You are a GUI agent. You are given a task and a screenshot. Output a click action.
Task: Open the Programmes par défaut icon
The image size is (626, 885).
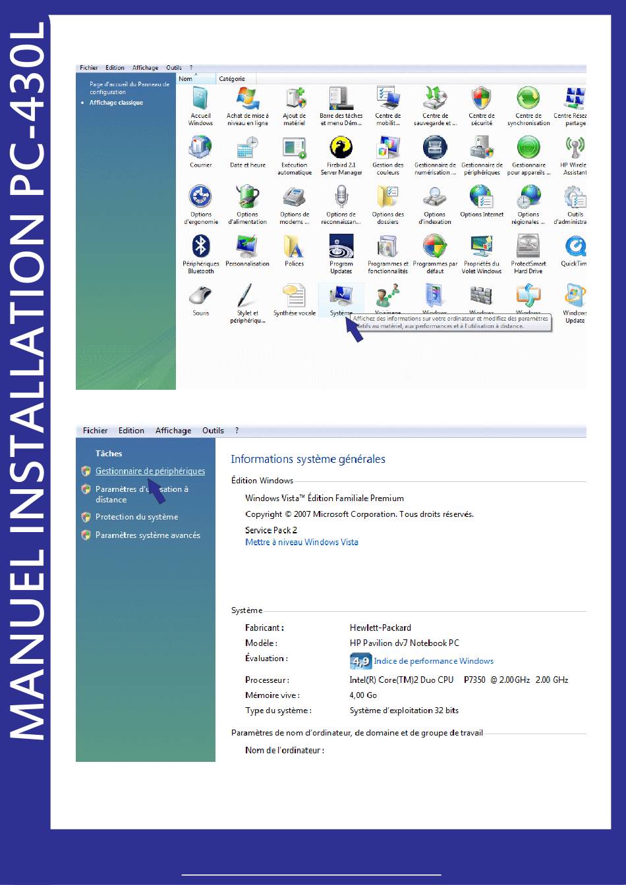click(435, 247)
